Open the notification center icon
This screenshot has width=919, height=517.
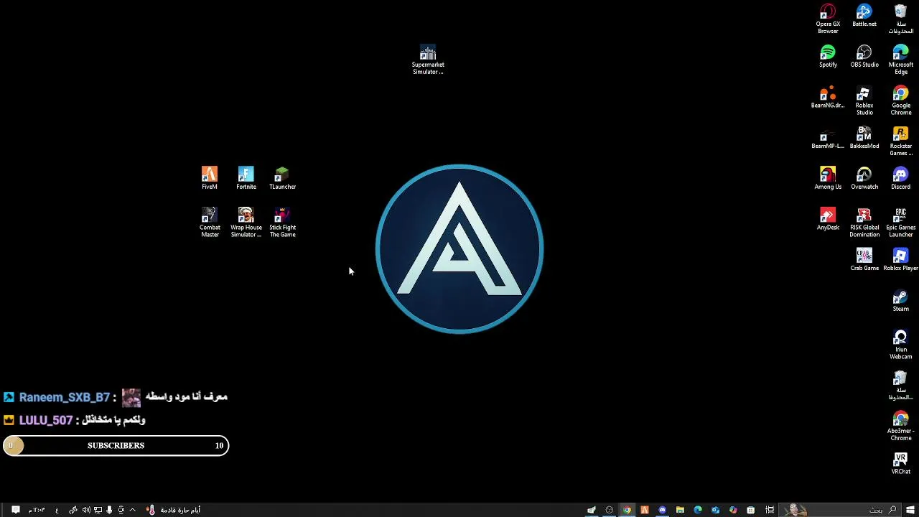pyautogui.click(x=15, y=510)
